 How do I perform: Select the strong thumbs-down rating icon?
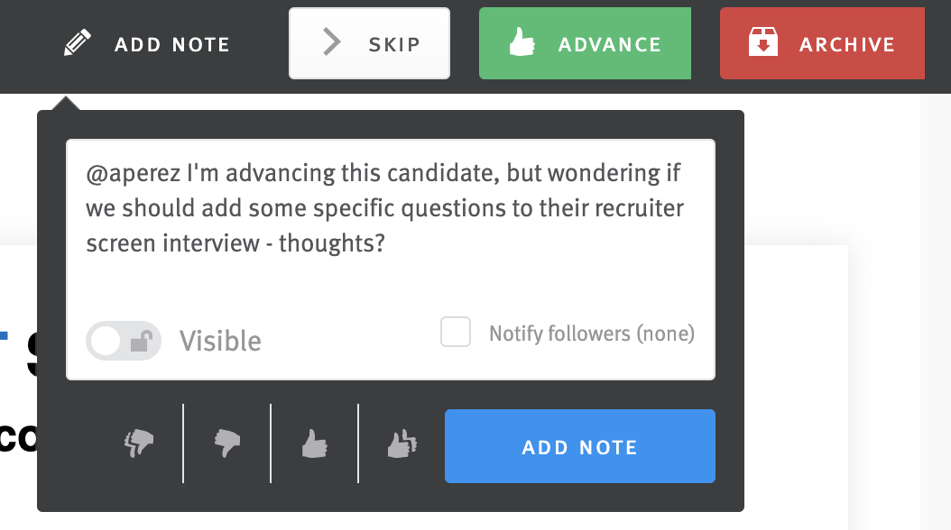[137, 443]
